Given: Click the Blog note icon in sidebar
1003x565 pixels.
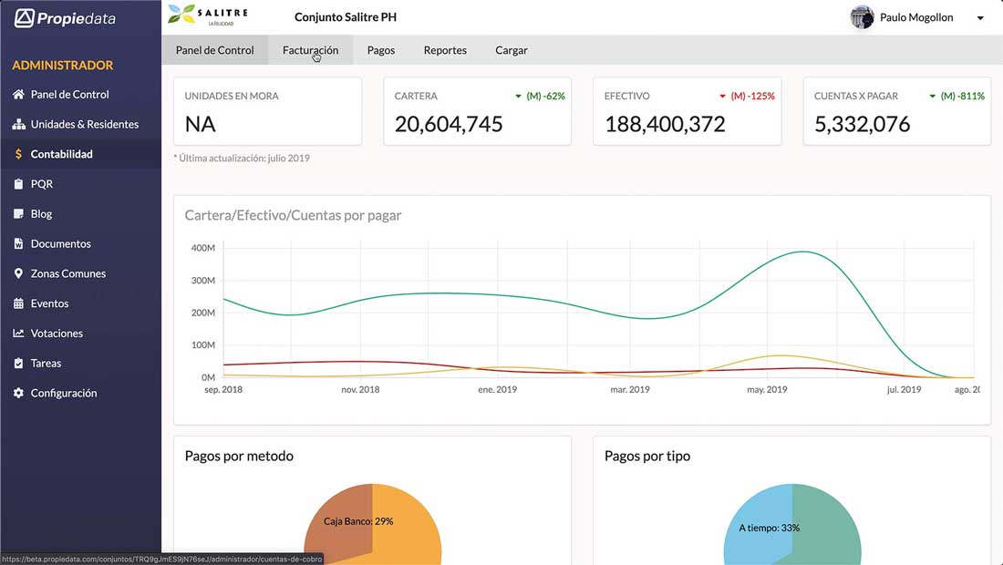Looking at the screenshot, I should coord(18,214).
